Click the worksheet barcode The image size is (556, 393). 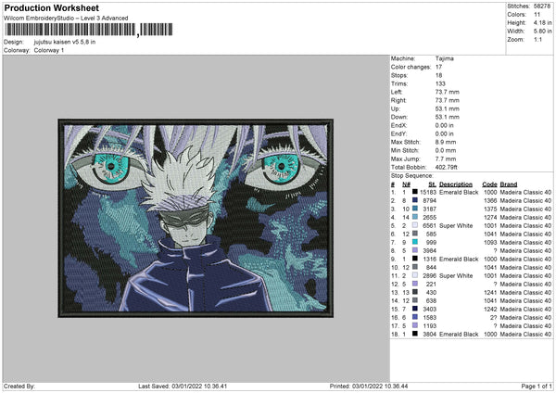[88, 30]
